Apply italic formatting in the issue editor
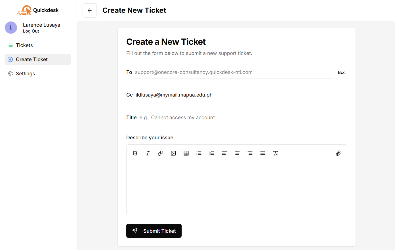The width and height of the screenshot is (395, 250). point(148,153)
